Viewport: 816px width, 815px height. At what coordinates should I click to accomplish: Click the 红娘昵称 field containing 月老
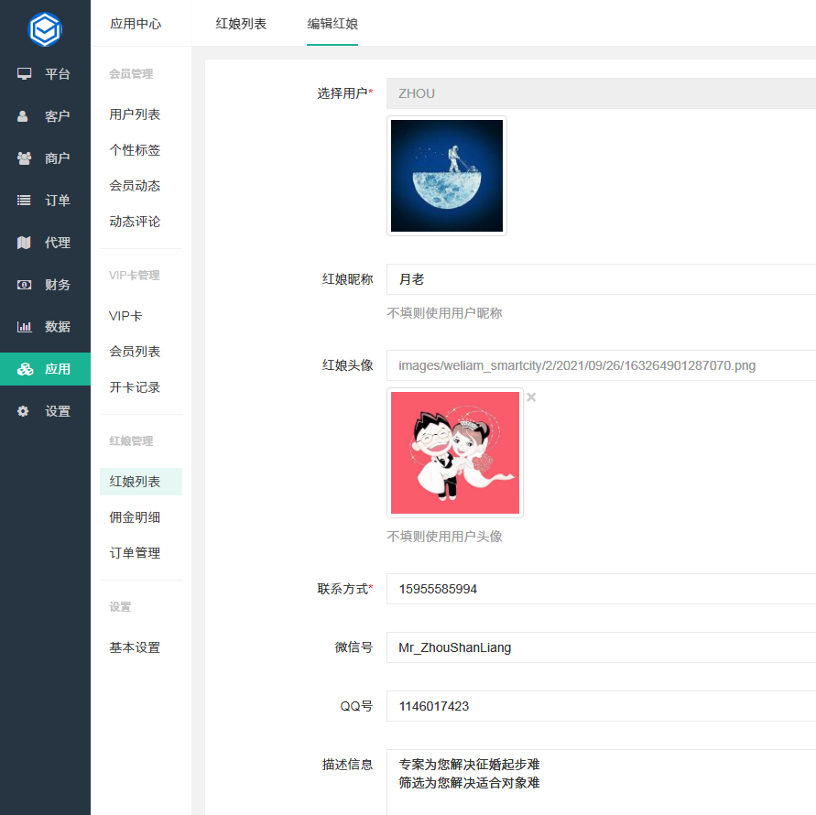[x=601, y=279]
